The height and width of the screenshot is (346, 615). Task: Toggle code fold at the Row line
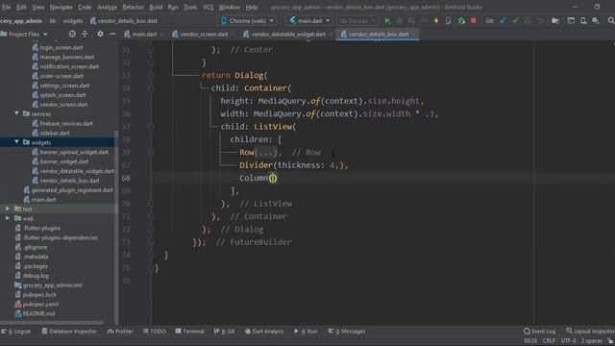[x=151, y=152]
